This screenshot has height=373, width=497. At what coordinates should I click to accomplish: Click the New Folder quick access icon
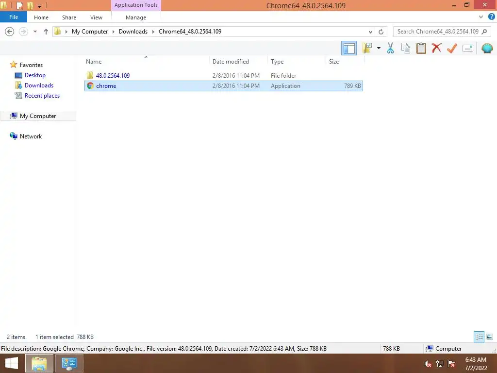[x=30, y=5]
